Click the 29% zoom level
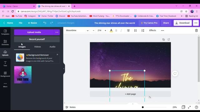 tap(175, 107)
